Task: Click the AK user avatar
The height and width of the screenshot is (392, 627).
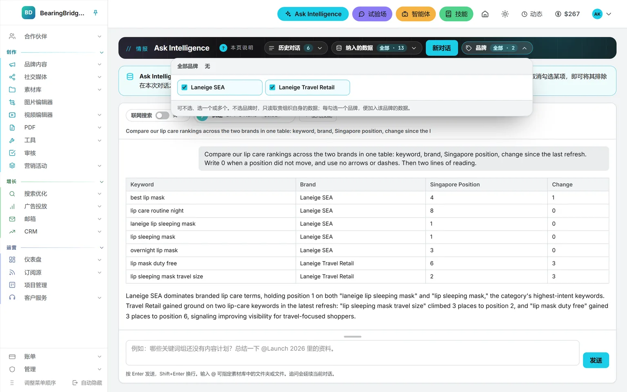Action: coord(597,14)
